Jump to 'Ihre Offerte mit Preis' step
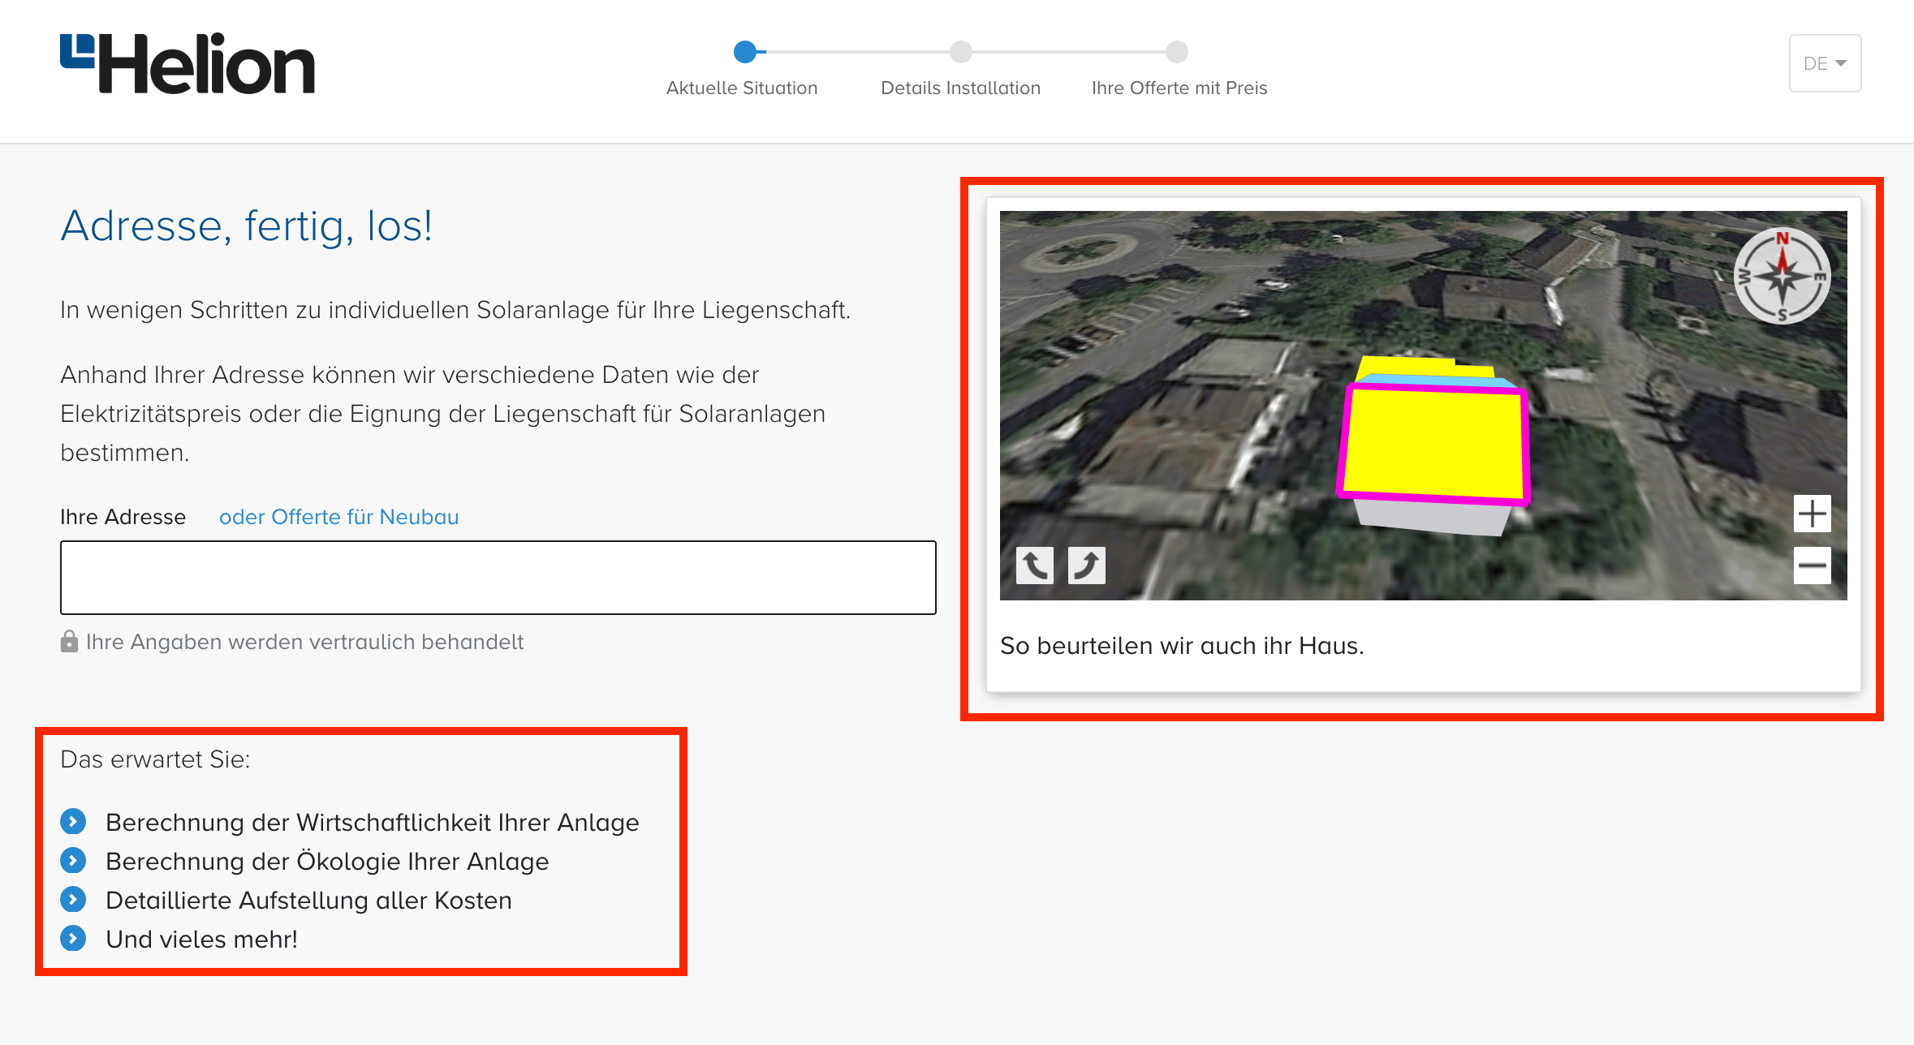This screenshot has width=1914, height=1045. click(1179, 88)
